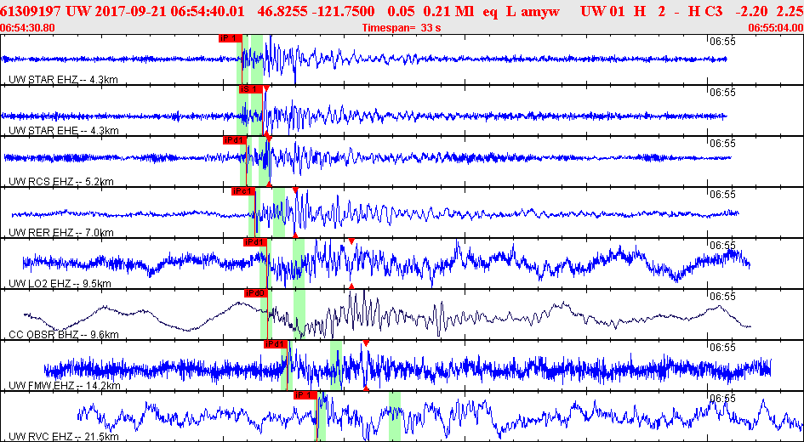The height and width of the screenshot is (442, 804).
Task: Select the iPd1 pick flag on FMW EHZ trace
Action: click(x=276, y=343)
